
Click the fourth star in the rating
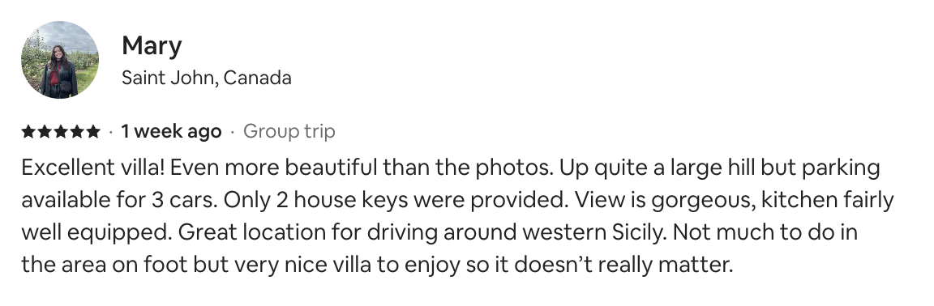77,132
